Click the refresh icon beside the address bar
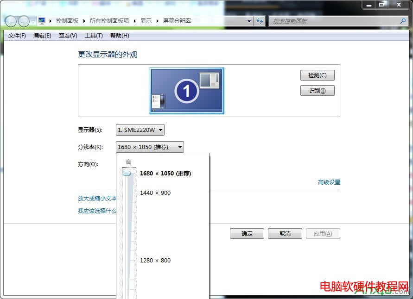 click(260, 21)
